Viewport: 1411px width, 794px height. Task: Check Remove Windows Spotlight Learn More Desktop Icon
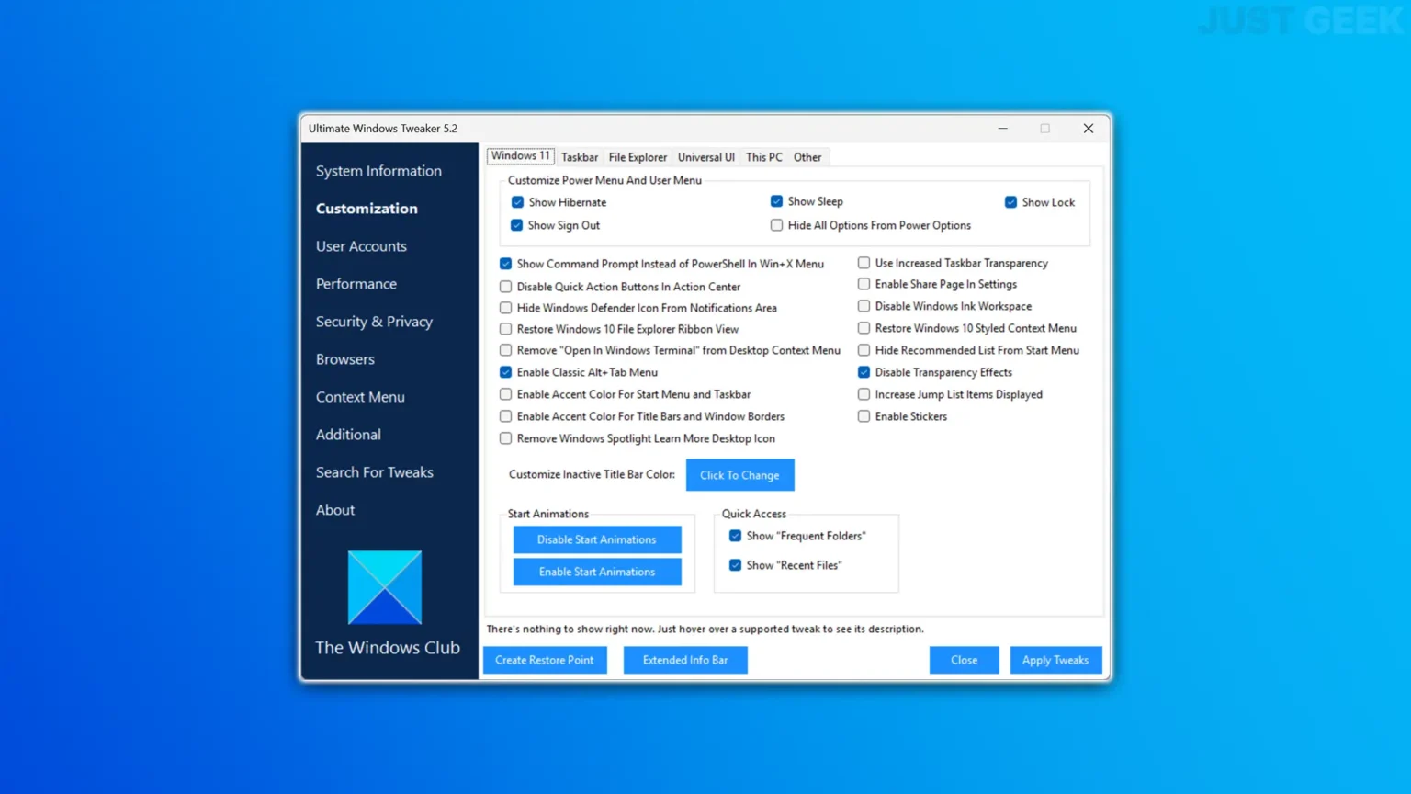click(505, 438)
